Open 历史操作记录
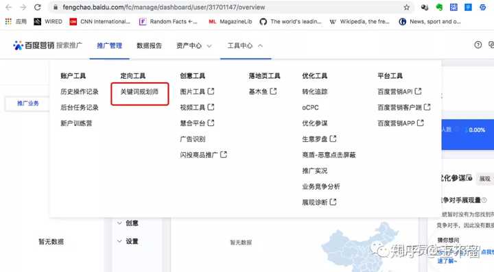This screenshot has height=272, width=494. (80, 92)
